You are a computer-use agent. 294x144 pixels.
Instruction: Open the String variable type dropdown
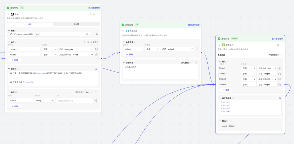click(x=44, y=101)
